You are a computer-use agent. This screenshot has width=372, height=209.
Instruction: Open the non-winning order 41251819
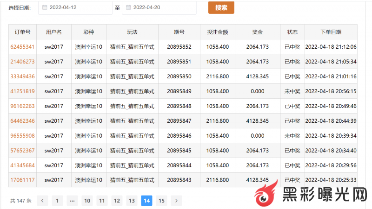22,91
